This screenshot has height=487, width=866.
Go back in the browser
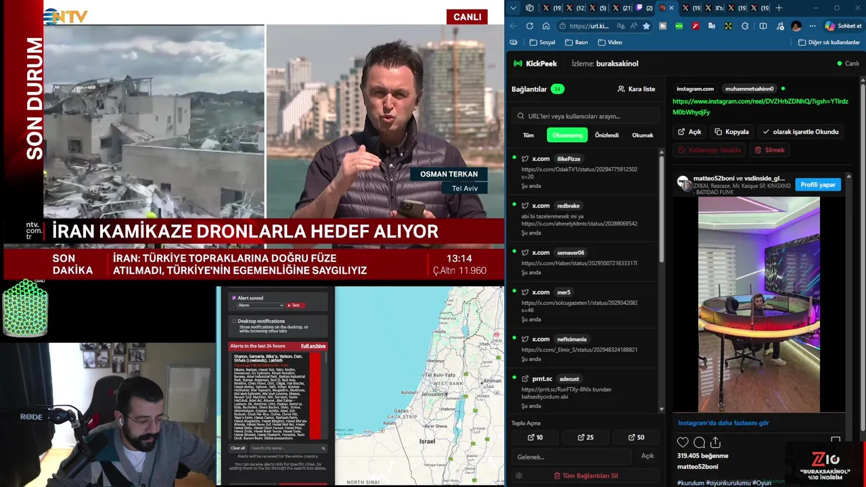(x=513, y=26)
